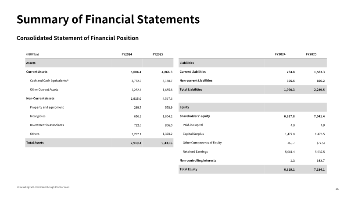
Task: Select the Total Assets row label
Action: 35,143
